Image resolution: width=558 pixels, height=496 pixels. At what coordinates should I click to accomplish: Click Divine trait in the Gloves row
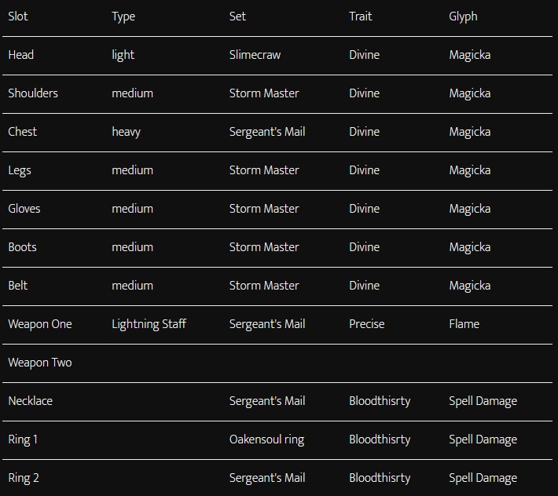pos(364,209)
